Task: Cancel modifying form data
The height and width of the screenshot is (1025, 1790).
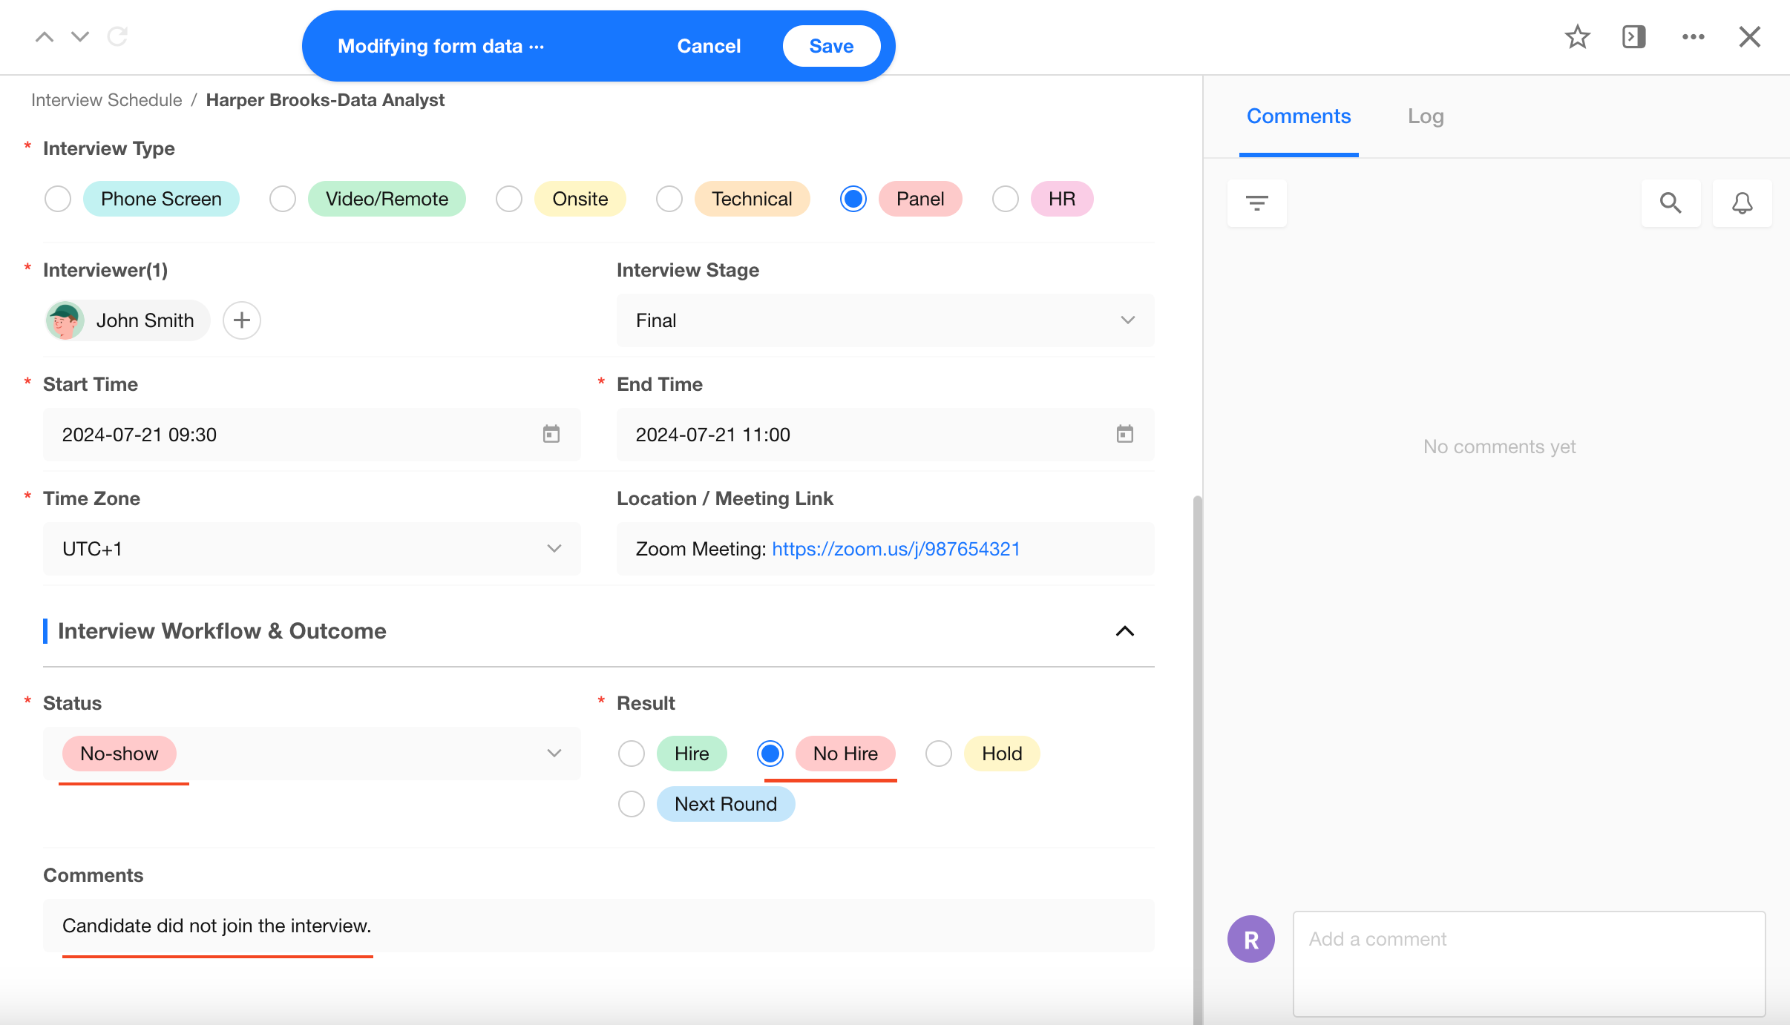Action: coord(709,46)
